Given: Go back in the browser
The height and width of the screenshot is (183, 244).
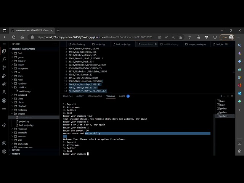Looking at the screenshot, I should pos(5,37).
